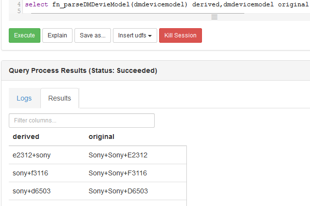This screenshot has width=310, height=206.
Task: Click empty line 5 in the editor
Action: (146, 11)
